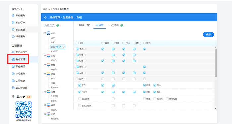
Task: Collapse the 出纳 permission row arrow
Action: (86, 79)
